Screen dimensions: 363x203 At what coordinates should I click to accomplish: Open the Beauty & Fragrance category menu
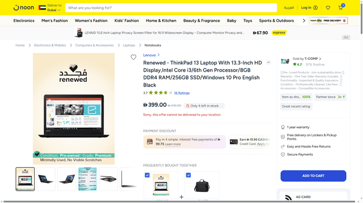(x=202, y=21)
